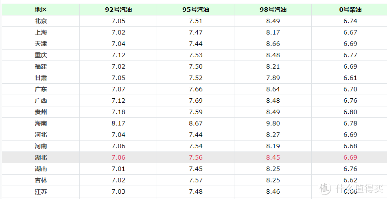Image resolution: width=387 pixels, height=199 pixels.
Task: Select the 海南 region cell
Action: (41, 123)
